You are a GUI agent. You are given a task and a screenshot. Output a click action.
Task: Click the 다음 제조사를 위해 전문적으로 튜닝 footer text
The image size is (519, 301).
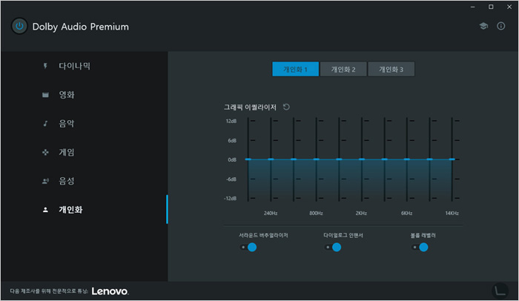[x=49, y=291]
